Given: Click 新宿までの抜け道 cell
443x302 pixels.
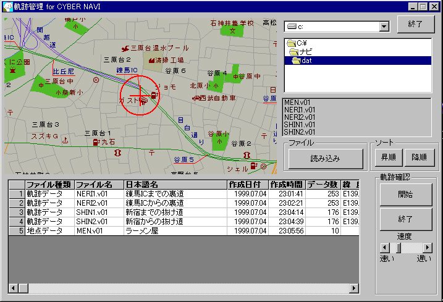Looking at the screenshot, I should 175,212.
